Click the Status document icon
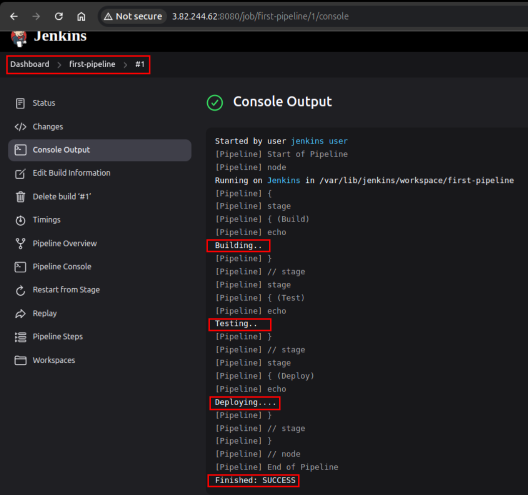 [x=20, y=103]
